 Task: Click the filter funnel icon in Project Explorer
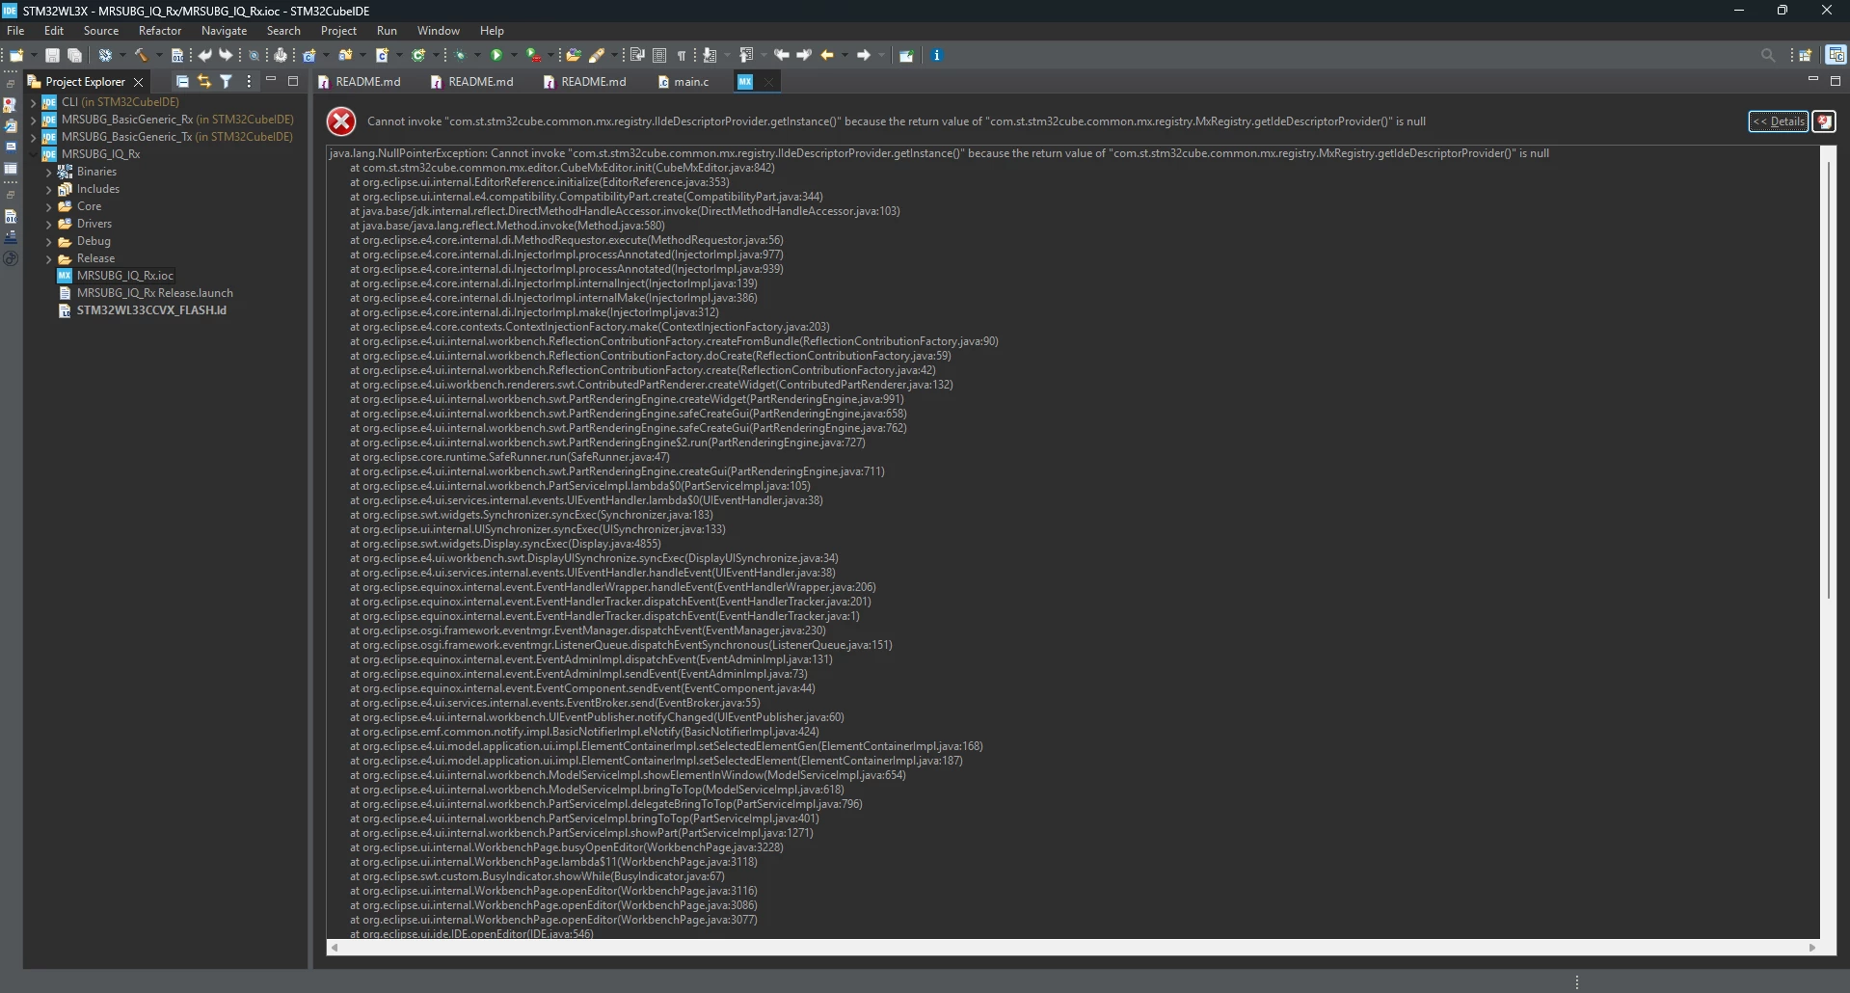point(226,81)
